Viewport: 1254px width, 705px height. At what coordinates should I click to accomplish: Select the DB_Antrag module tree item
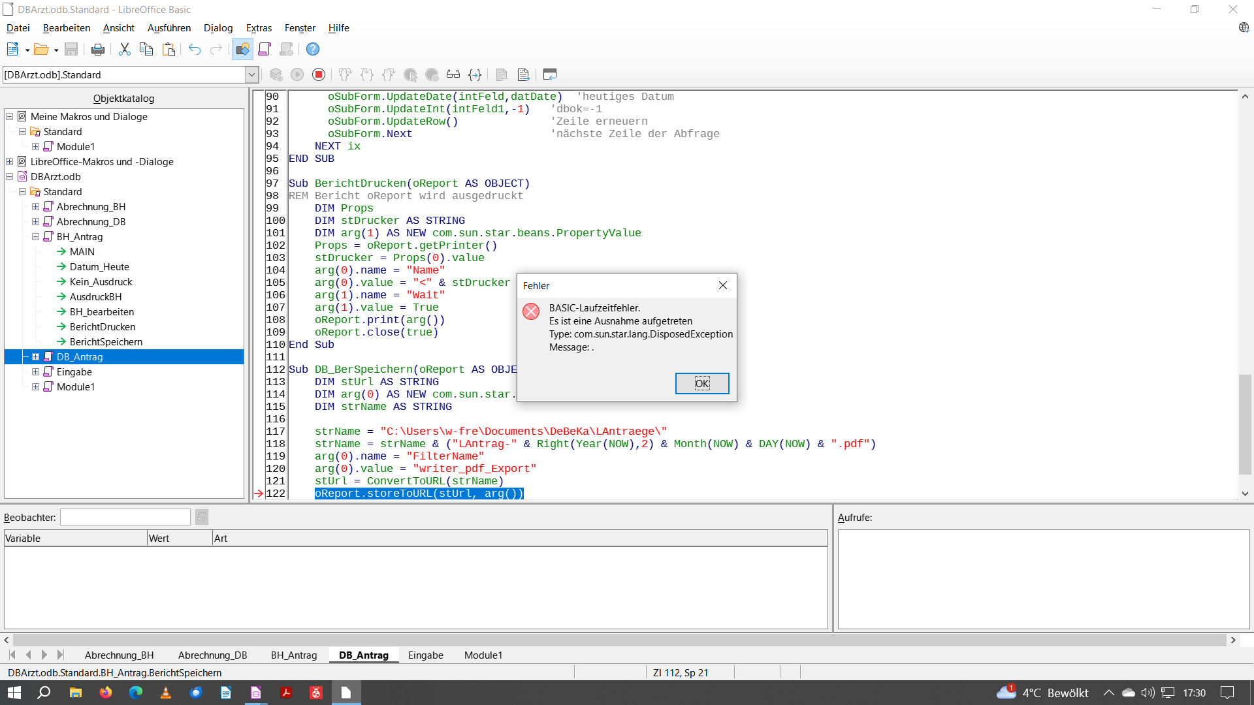pyautogui.click(x=80, y=357)
